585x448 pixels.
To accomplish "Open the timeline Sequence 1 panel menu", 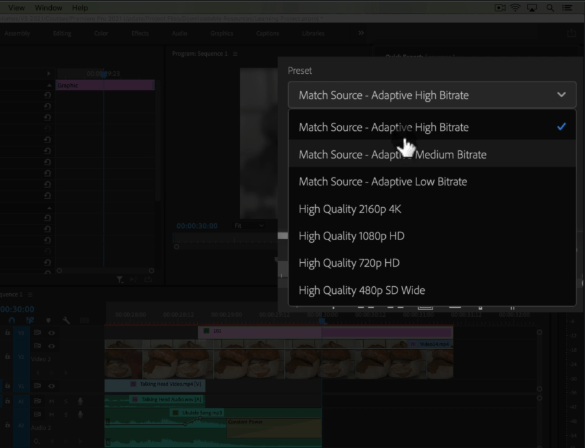I will pyautogui.click(x=30, y=295).
